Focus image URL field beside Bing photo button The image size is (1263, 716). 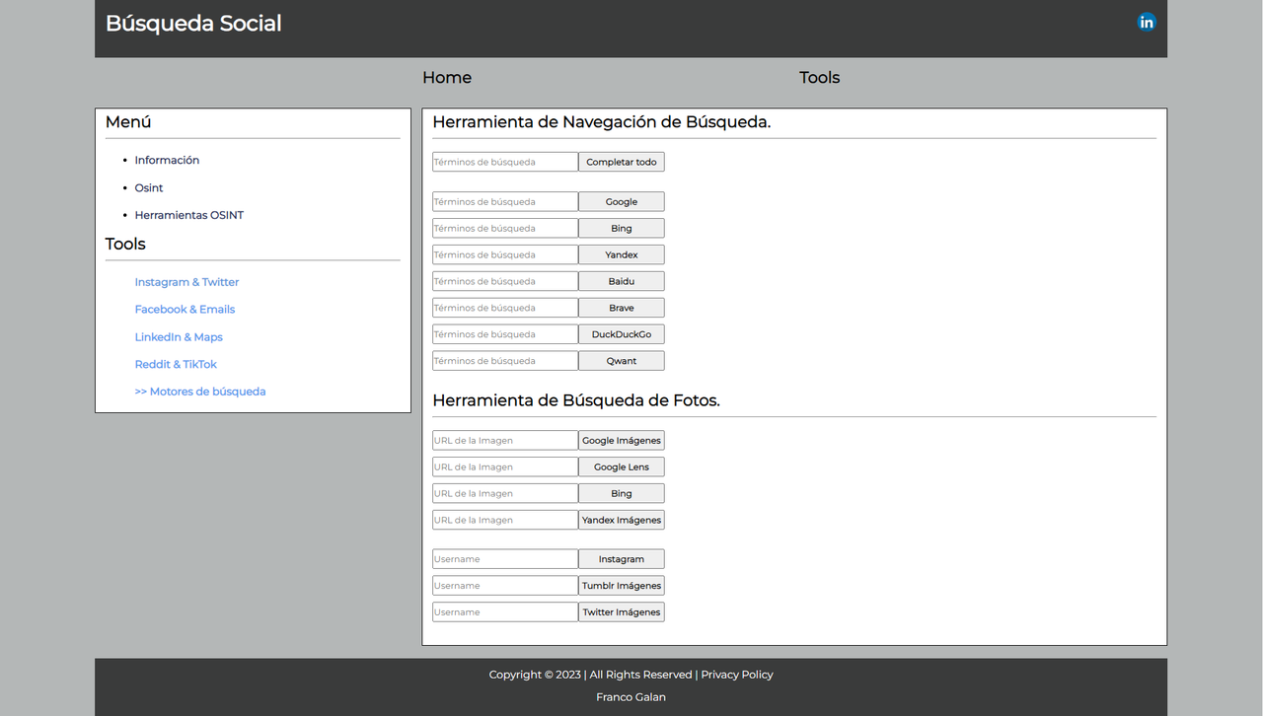[x=505, y=493]
